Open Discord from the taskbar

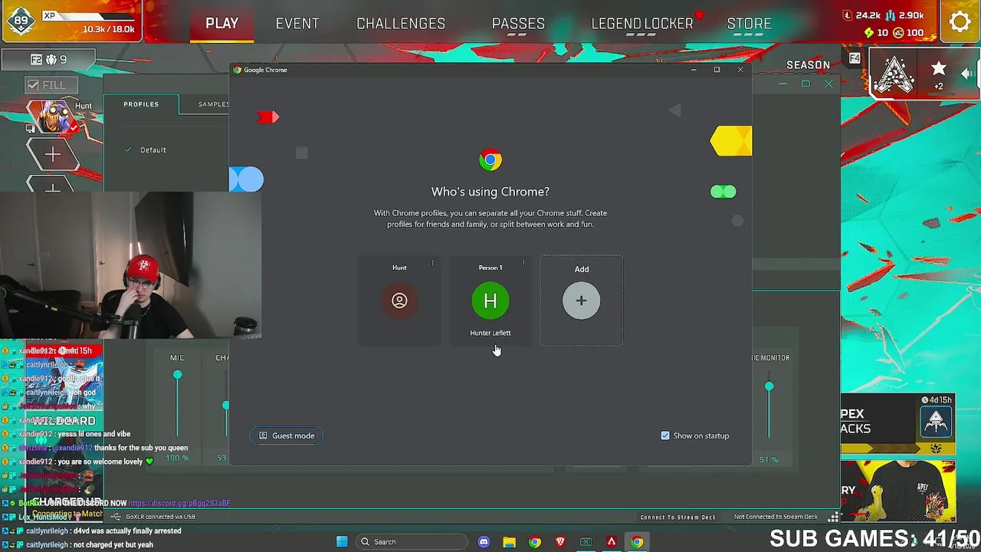[484, 541]
